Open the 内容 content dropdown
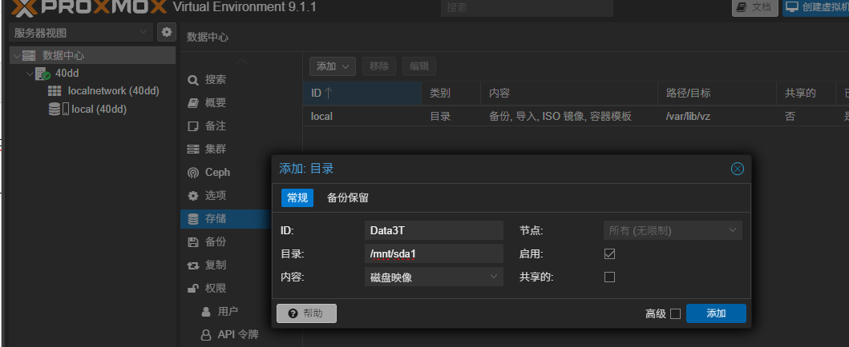 pyautogui.click(x=434, y=277)
